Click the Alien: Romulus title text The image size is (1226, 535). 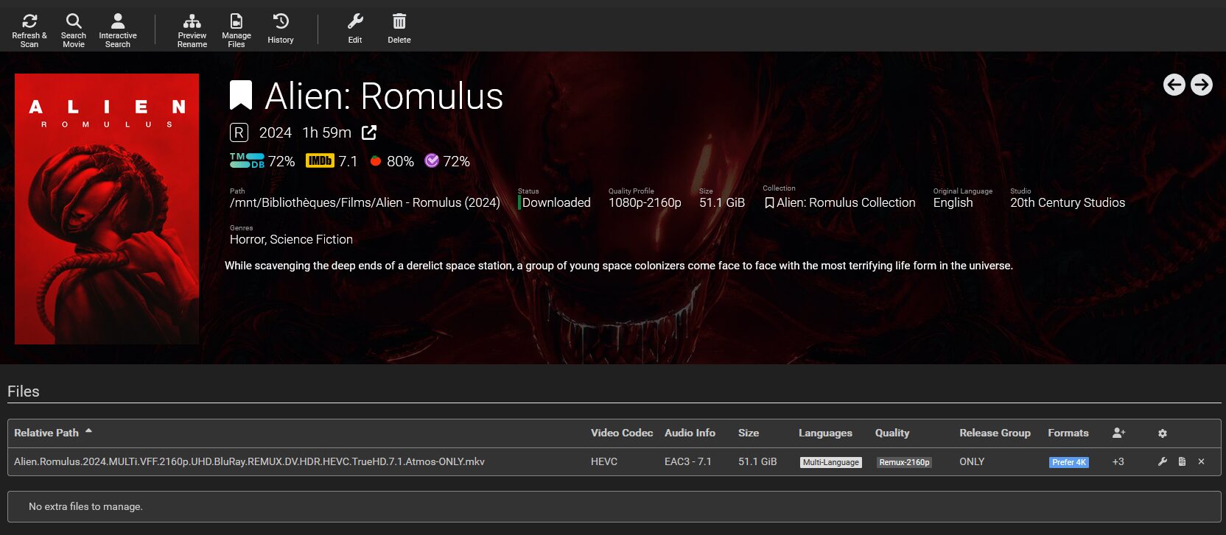coord(384,96)
